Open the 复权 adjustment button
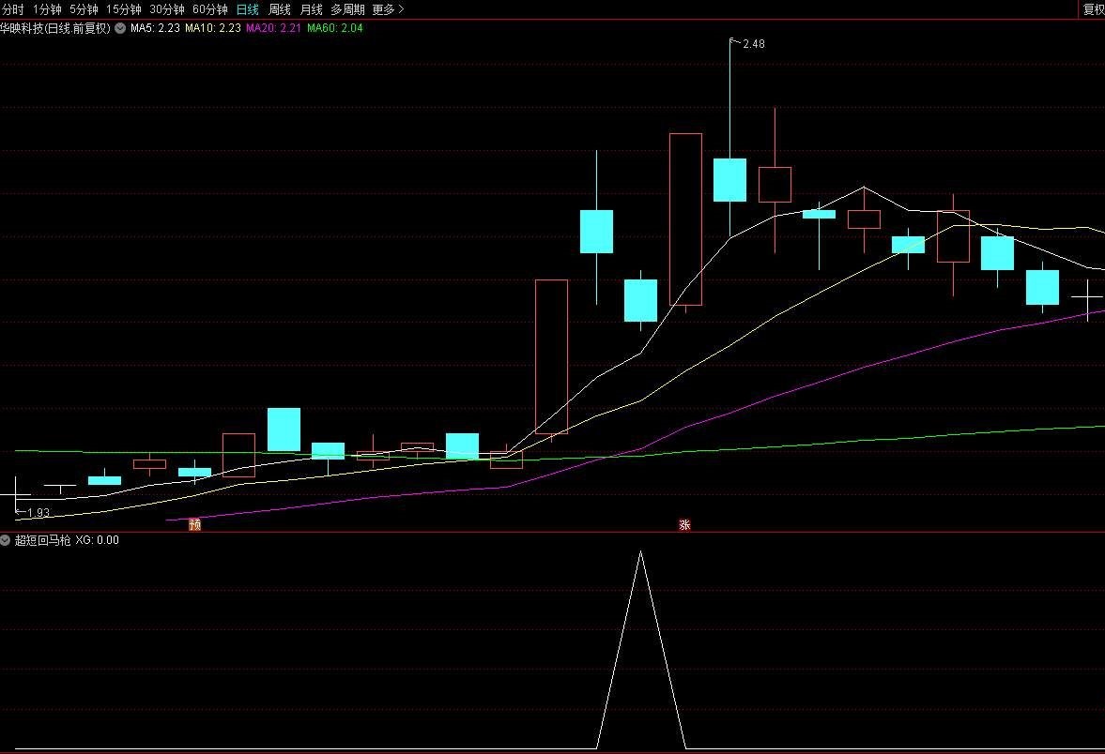Screen dimensions: 1105x754 click(1094, 10)
